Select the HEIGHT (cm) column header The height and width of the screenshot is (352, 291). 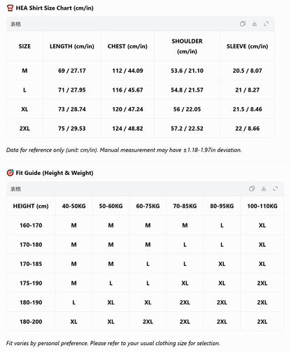tap(31, 206)
